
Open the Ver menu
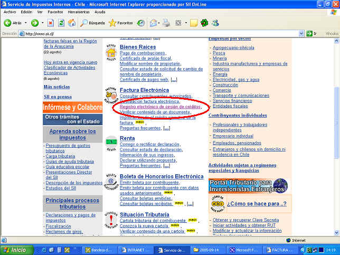point(40,12)
